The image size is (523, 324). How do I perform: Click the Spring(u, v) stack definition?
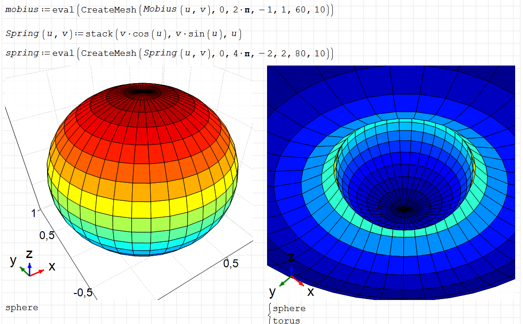pos(123,34)
